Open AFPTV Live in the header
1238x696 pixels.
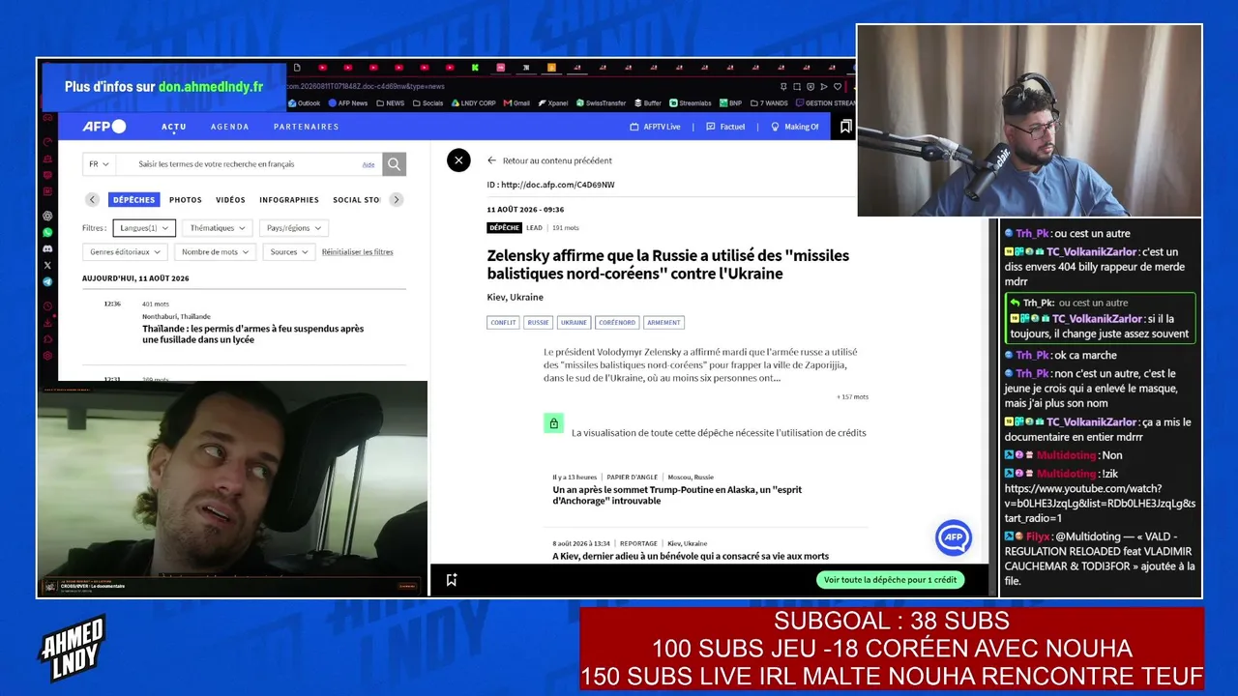coord(656,127)
